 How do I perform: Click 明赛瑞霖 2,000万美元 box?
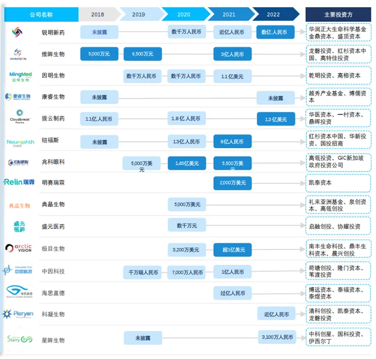pos(232,183)
